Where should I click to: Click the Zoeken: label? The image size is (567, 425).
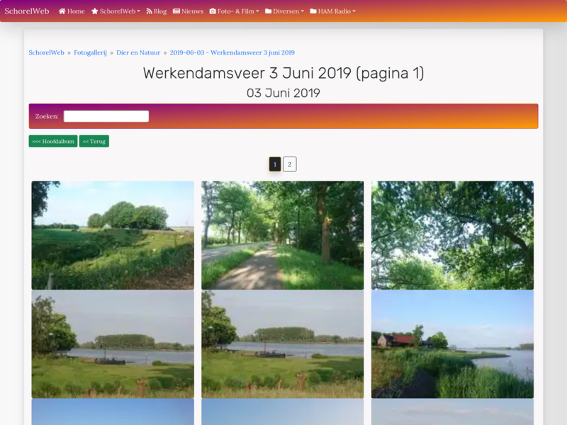tap(47, 116)
